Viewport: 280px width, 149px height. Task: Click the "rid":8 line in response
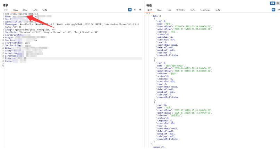[x=161, y=21]
